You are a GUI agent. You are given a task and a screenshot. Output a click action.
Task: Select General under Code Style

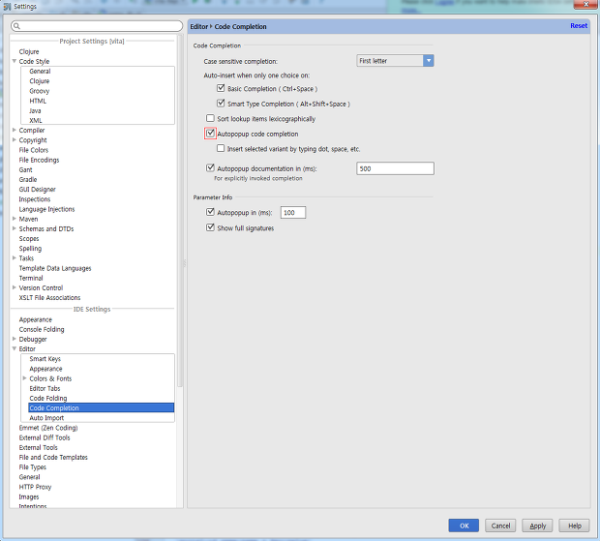click(x=40, y=72)
